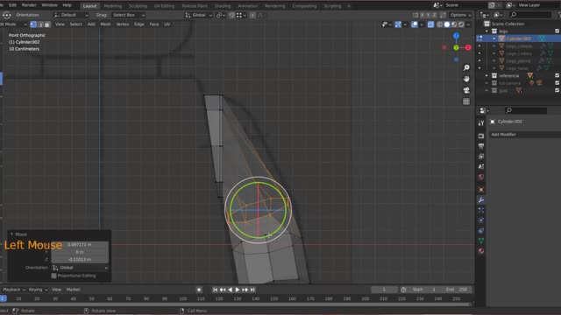Image resolution: width=561 pixels, height=315 pixels.
Task: Open Tool properties tab icon
Action: [x=481, y=122]
